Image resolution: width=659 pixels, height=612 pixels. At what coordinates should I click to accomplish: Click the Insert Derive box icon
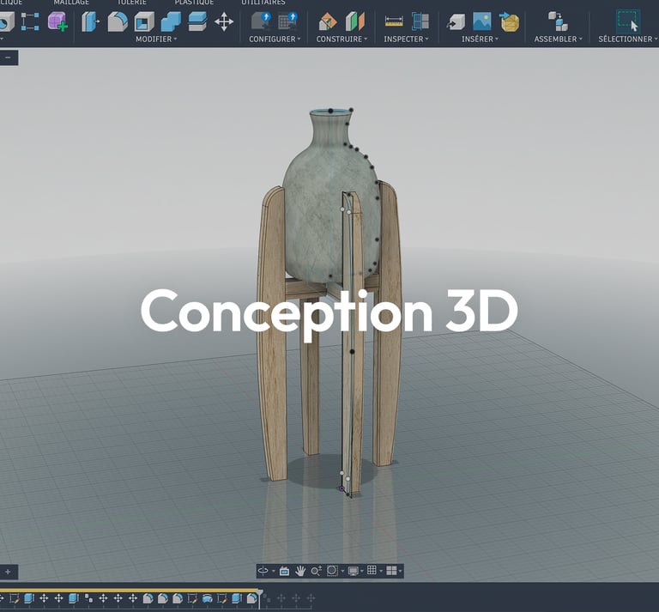[456, 21]
